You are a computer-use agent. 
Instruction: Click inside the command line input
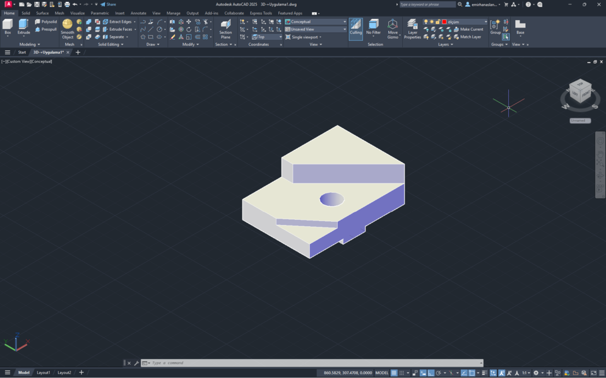click(x=252, y=362)
